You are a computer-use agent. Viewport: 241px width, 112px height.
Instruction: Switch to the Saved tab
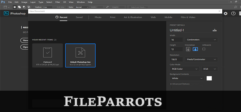click(x=79, y=17)
